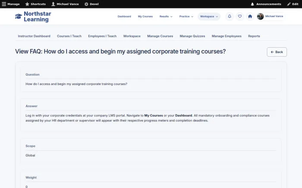Click the Shortcuts star icon
302x188 pixels.
tap(27, 4)
